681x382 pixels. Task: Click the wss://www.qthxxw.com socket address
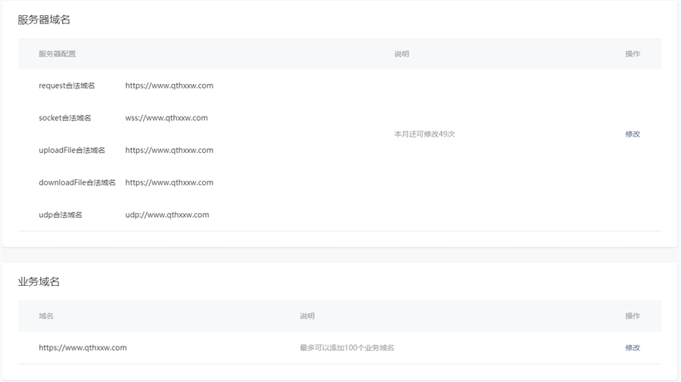click(x=166, y=118)
